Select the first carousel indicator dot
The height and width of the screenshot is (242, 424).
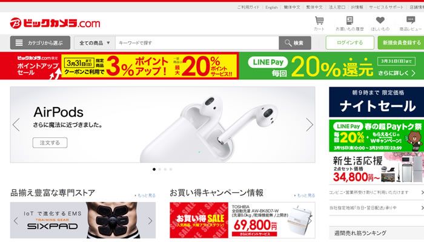coord(154,169)
